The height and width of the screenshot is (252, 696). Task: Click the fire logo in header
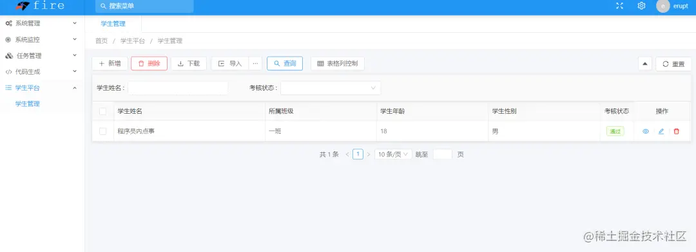[39, 6]
